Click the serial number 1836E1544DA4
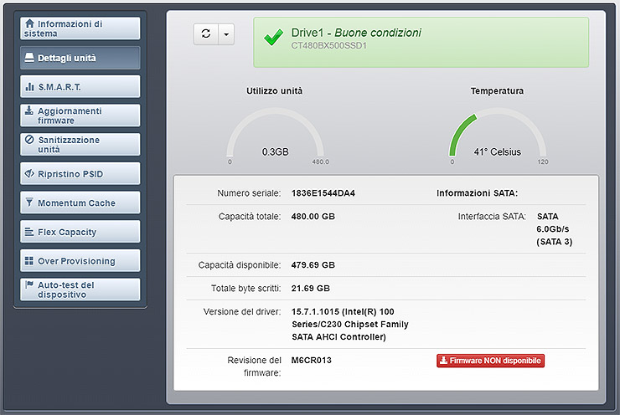The image size is (620, 415). pos(323,193)
